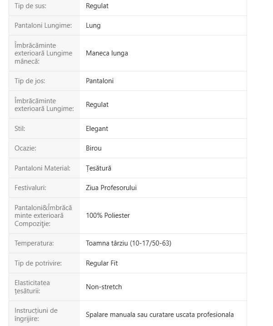Select the "Birou" occasion value
Screen dimensions: 273x326
94,148
